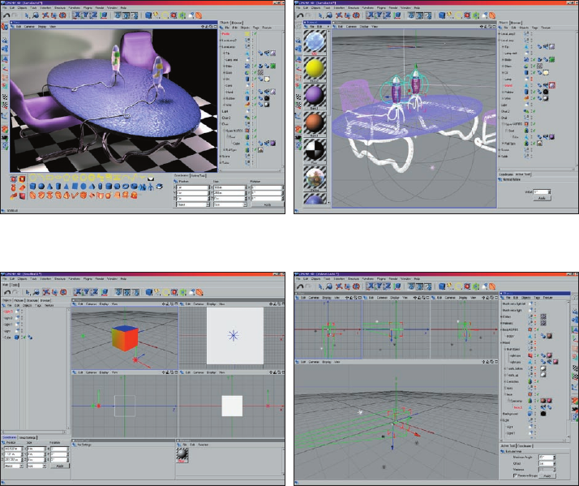Click Value input field in wireframe lamp window
This screenshot has width=579, height=486.
click(542, 191)
